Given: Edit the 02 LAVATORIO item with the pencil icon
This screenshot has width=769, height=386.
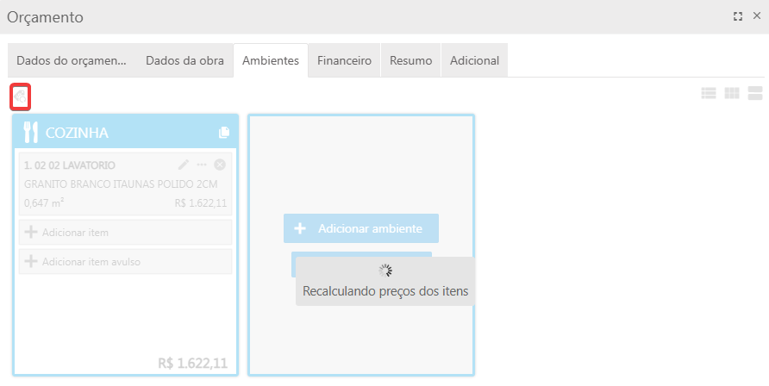Looking at the screenshot, I should point(183,165).
